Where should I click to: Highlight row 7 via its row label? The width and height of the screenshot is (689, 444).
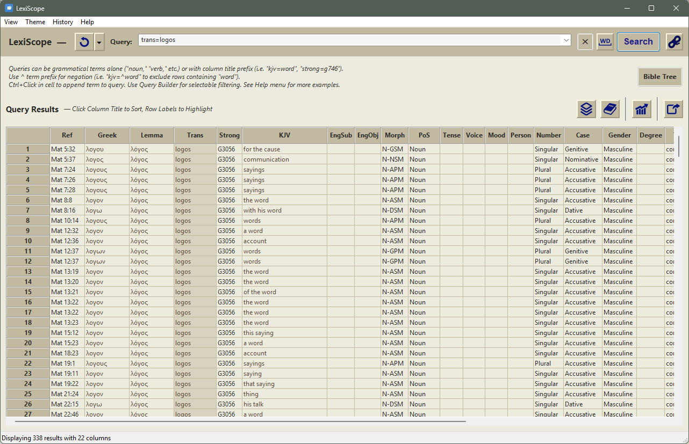coord(28,210)
